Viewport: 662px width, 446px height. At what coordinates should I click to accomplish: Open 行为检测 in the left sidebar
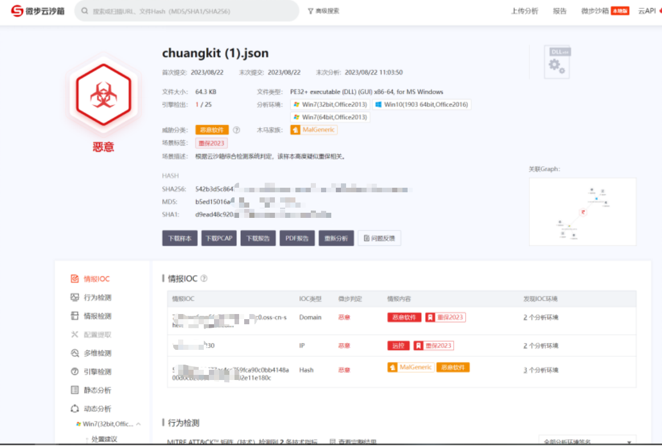[x=97, y=298]
